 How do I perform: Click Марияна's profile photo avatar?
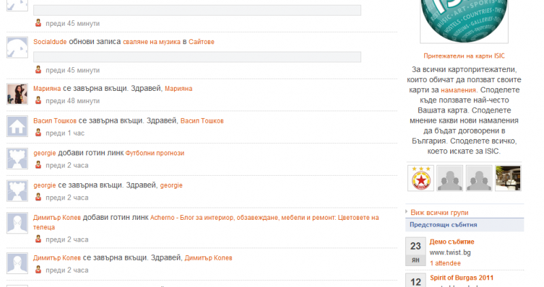point(16,94)
